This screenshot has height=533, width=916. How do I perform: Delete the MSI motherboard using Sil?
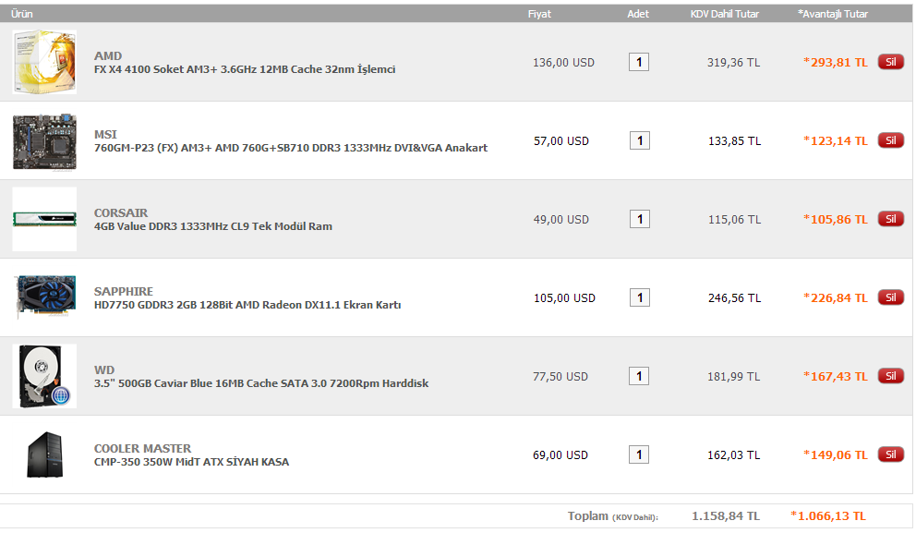(890, 140)
